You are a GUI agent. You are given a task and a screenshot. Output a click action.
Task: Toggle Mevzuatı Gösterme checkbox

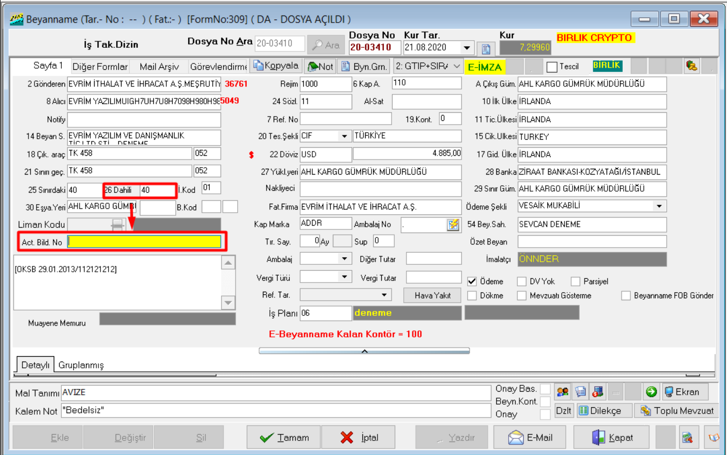522,295
